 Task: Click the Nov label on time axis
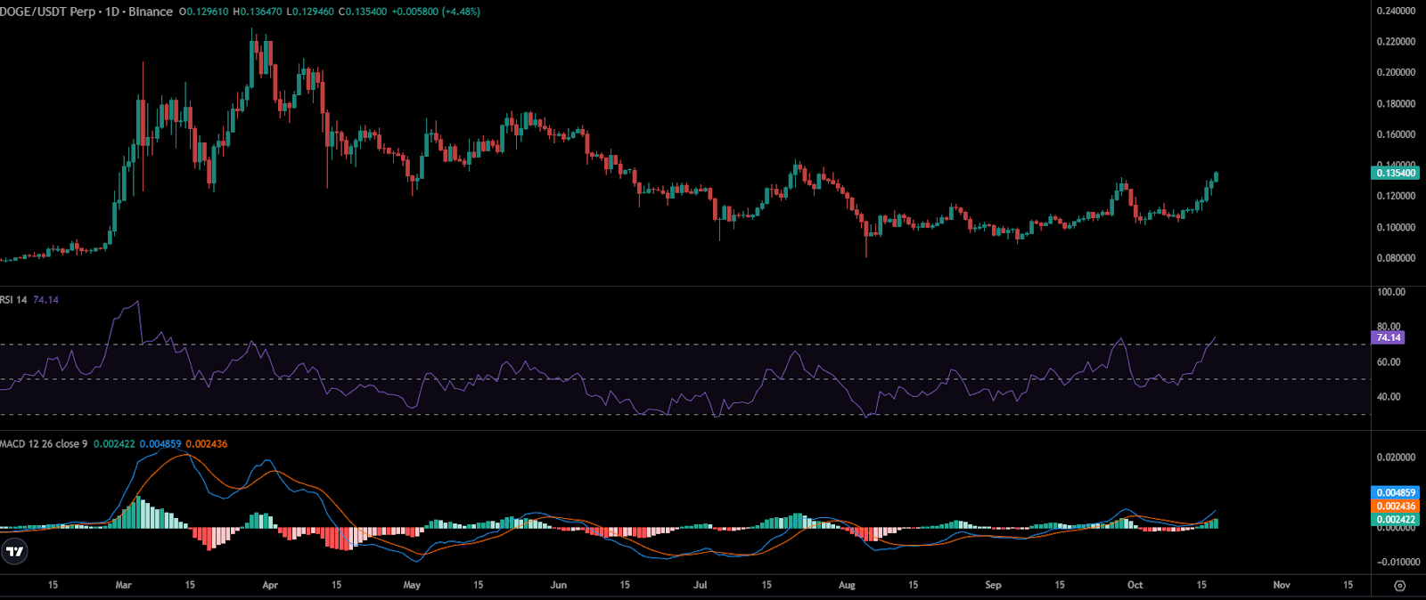point(1282,586)
